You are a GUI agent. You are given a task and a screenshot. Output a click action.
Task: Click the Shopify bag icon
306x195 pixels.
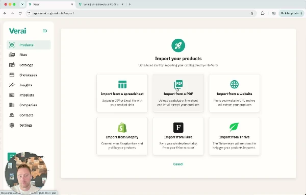pyautogui.click(x=122, y=128)
